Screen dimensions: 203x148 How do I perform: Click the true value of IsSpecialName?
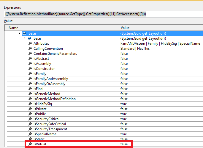tap(124, 134)
